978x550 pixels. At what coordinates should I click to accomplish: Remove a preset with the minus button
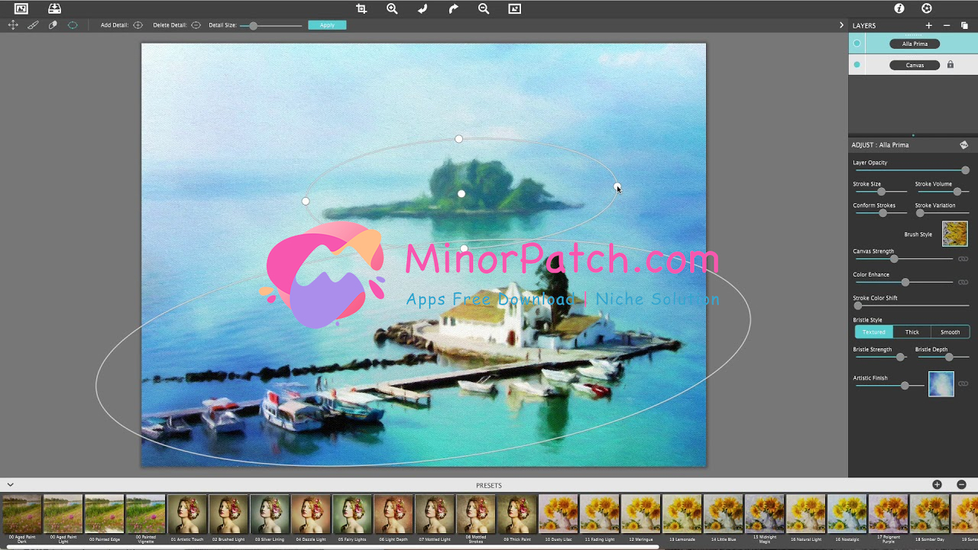tap(962, 485)
